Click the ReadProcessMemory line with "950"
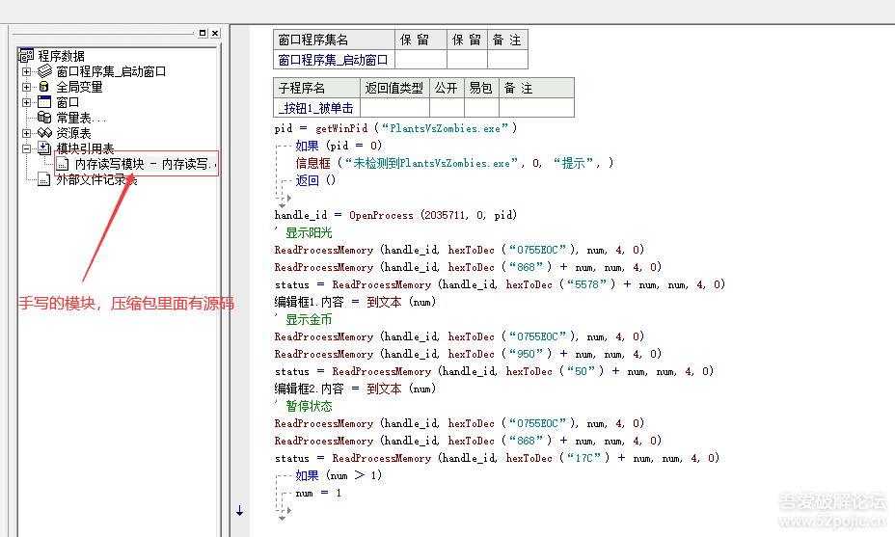Image resolution: width=895 pixels, height=537 pixels. [x=468, y=354]
